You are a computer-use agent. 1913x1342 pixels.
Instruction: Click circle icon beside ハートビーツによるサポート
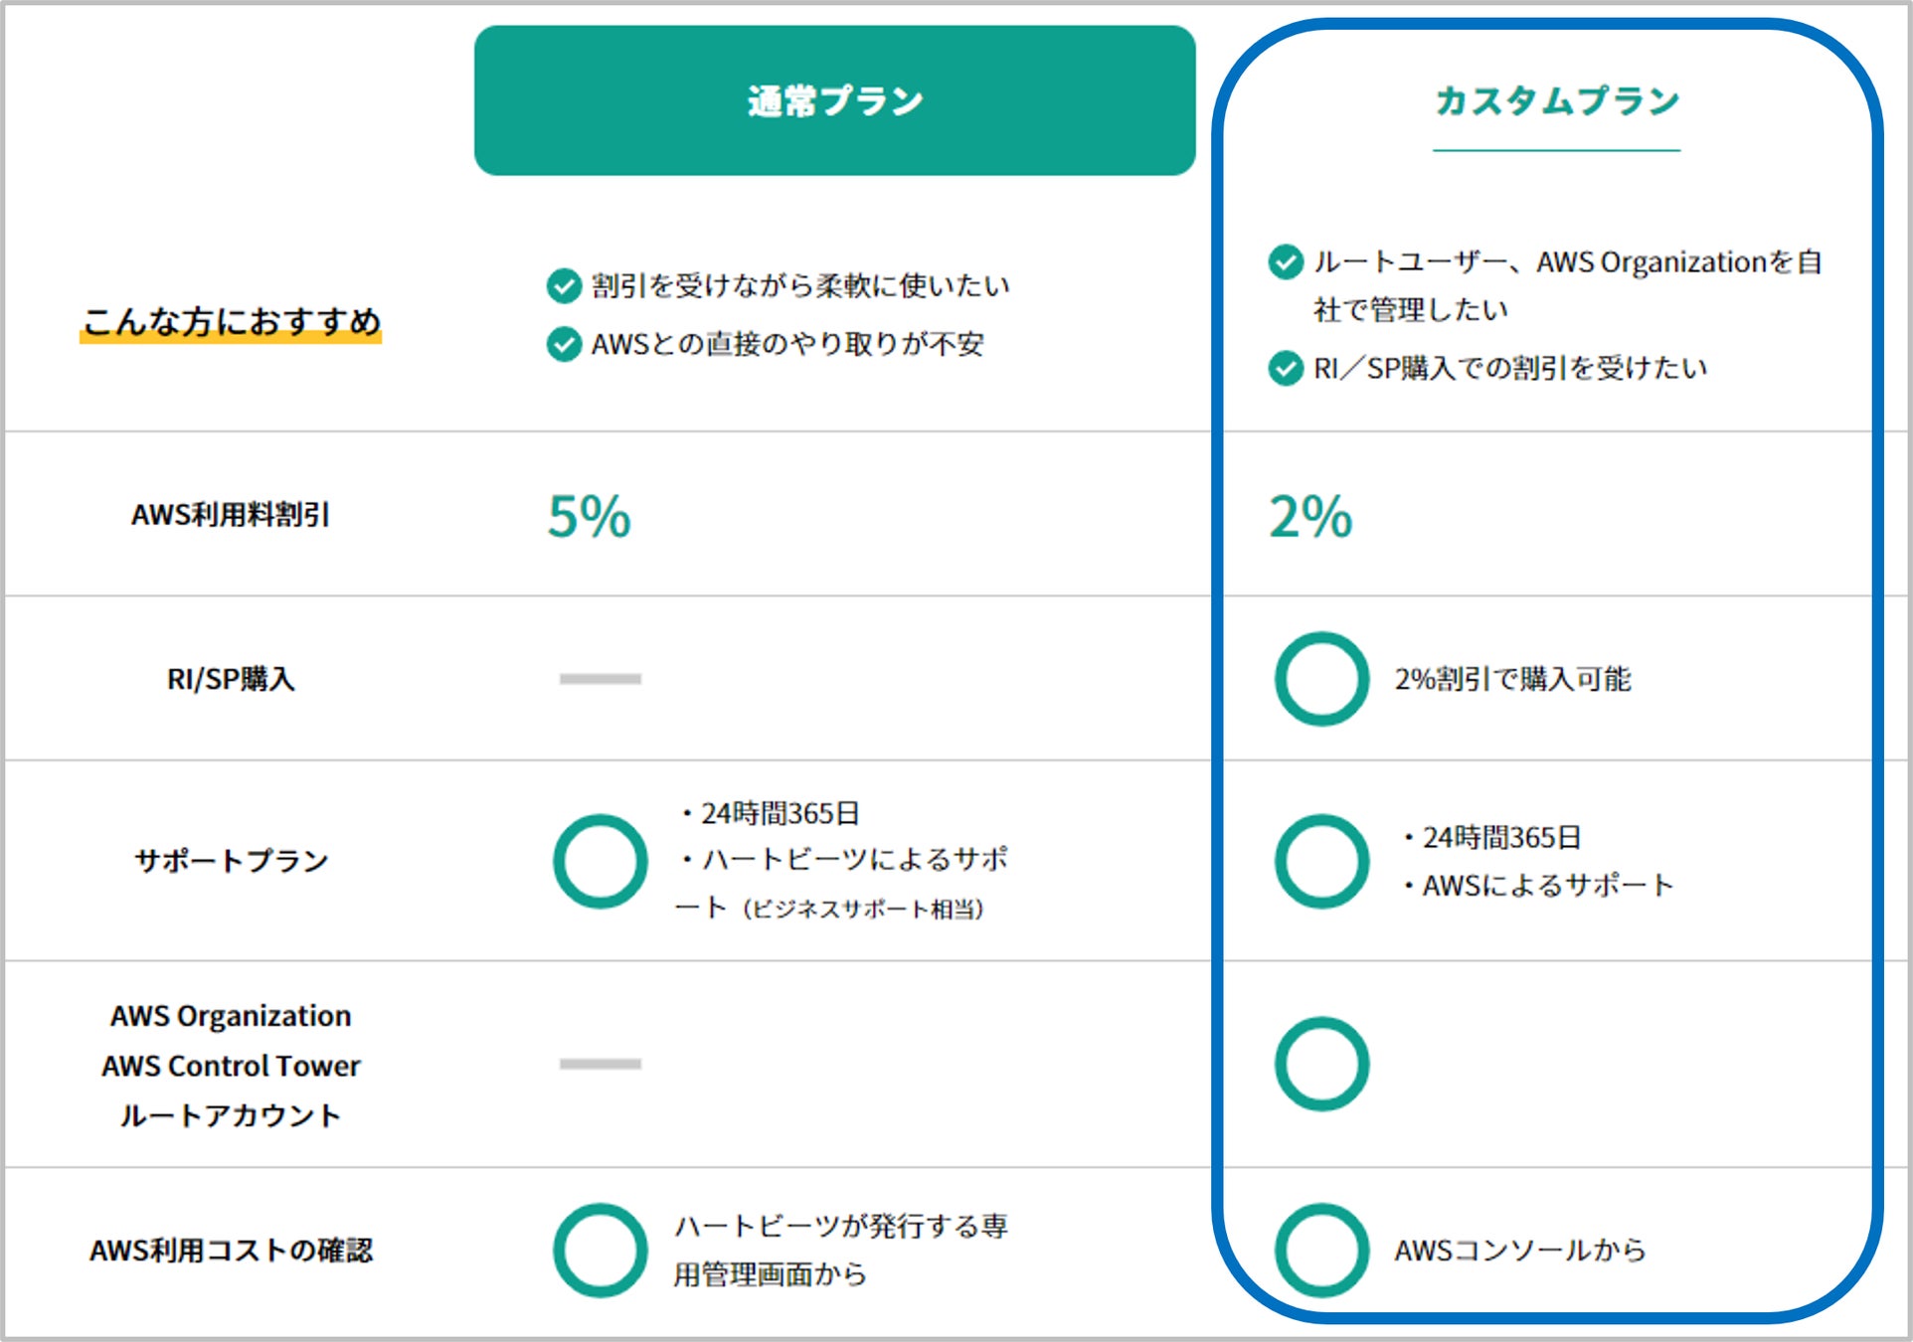coord(600,861)
